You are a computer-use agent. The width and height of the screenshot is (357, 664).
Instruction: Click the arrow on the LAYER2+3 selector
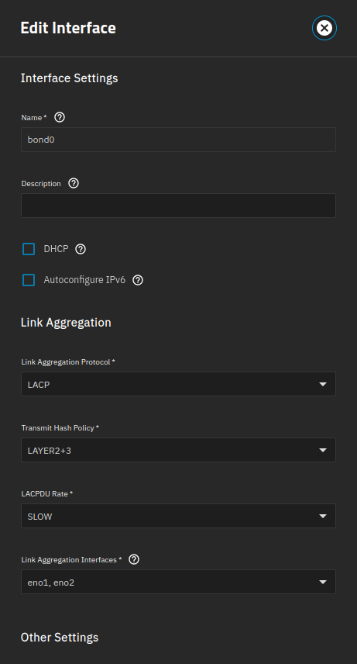coord(323,450)
